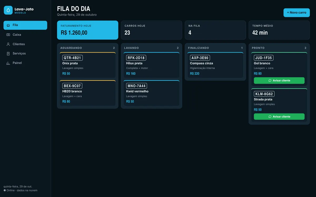The height and width of the screenshot is (197, 316).
Task: Click the online status dot in sidebar
Action: (x=5, y=190)
